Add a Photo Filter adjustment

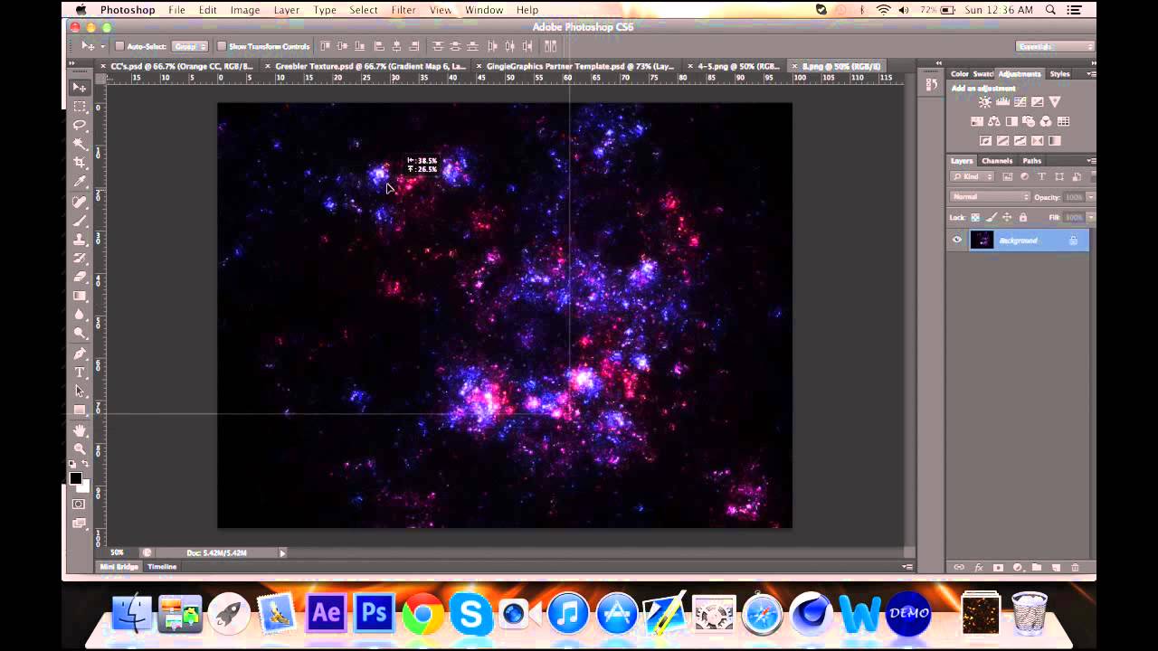click(x=1029, y=121)
